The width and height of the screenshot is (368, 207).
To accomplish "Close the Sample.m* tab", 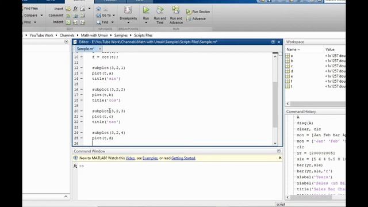I will pos(99,49).
